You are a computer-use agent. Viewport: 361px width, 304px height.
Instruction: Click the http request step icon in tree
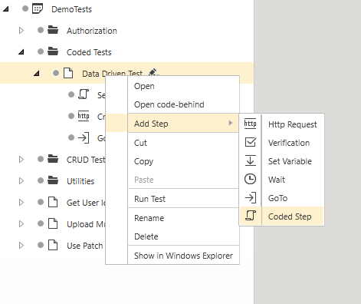pyautogui.click(x=84, y=116)
